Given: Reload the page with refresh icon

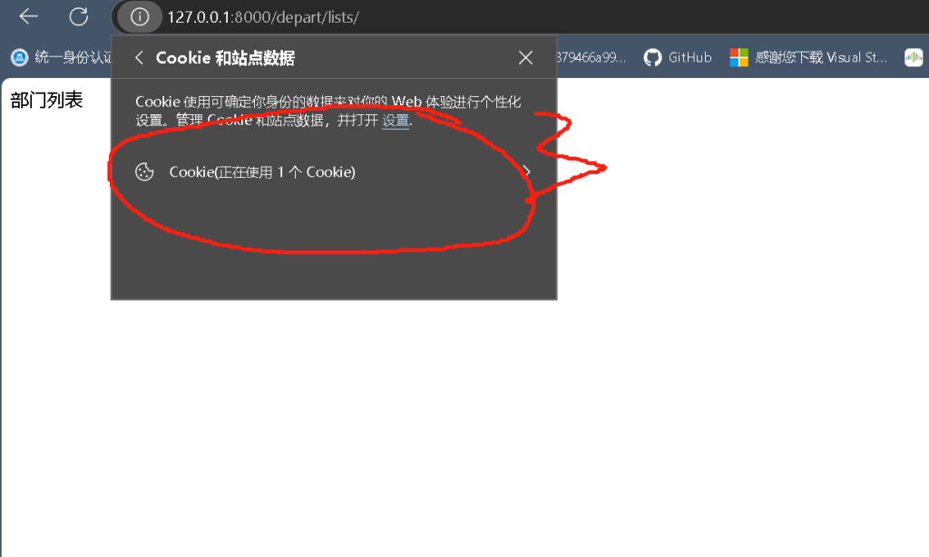Looking at the screenshot, I should click(78, 16).
